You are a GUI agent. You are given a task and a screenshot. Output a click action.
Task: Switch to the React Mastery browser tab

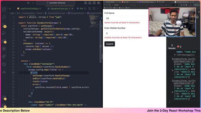[183, 2]
